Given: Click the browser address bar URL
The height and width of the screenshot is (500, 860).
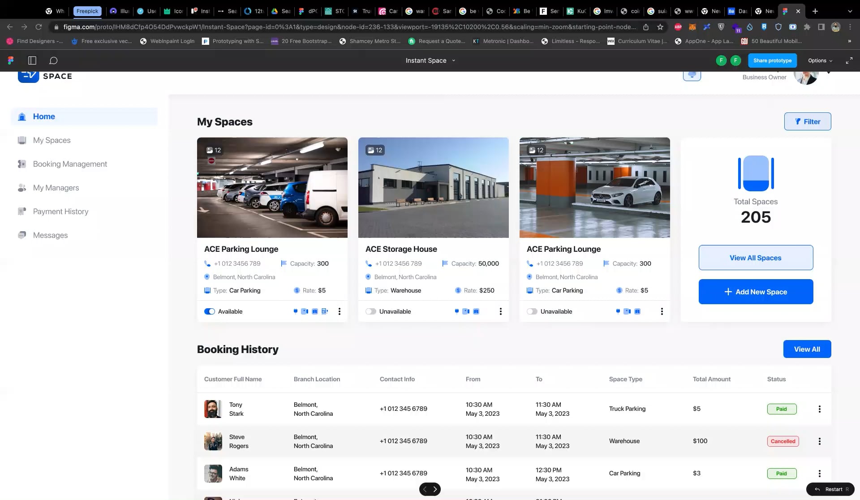Looking at the screenshot, I should pos(349,27).
